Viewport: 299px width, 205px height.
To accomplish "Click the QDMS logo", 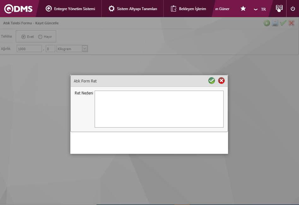I will click(18, 9).
